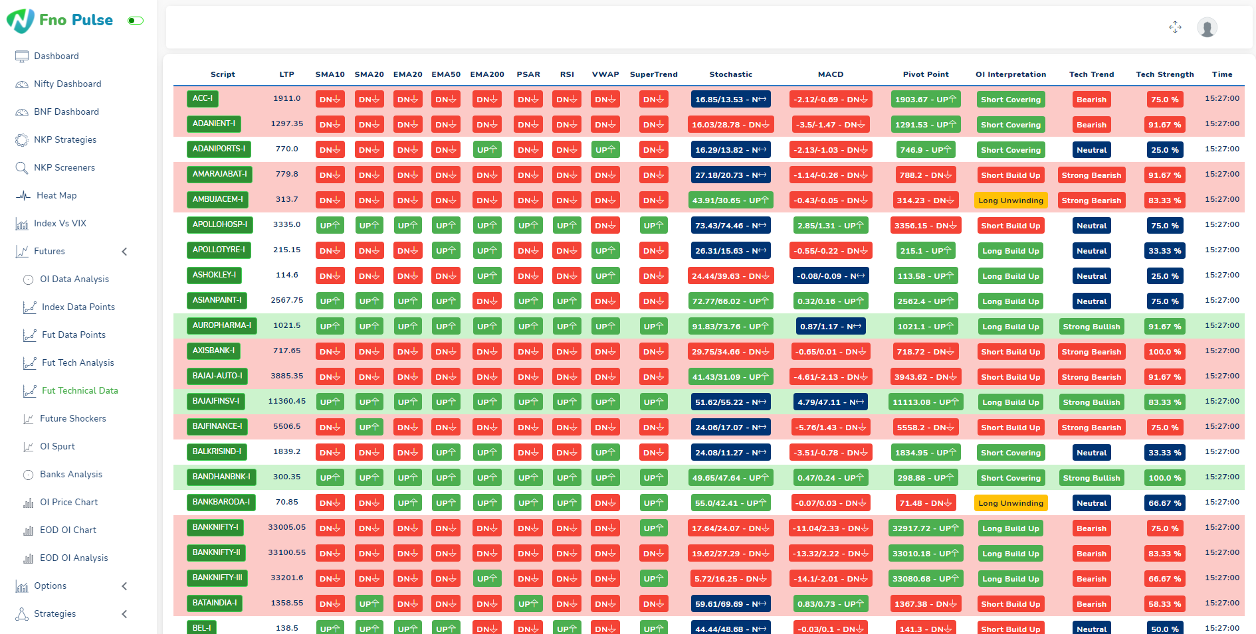Click BAJAJ-AUTO-I Stochastic 41.43/31.09 badge
The image size is (1256, 634).
click(x=730, y=377)
